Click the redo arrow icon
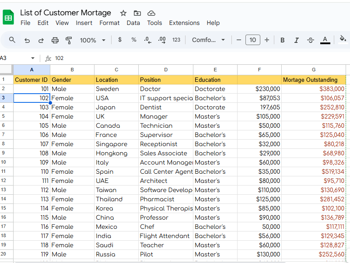Viewport: 350px width, 263px height. pos(41,40)
